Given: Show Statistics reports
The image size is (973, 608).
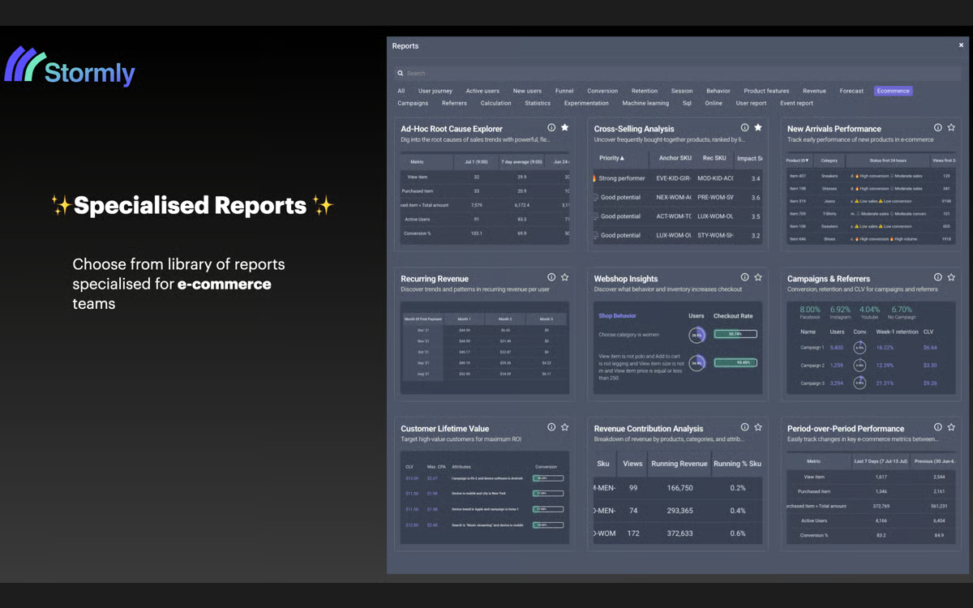Looking at the screenshot, I should point(538,103).
